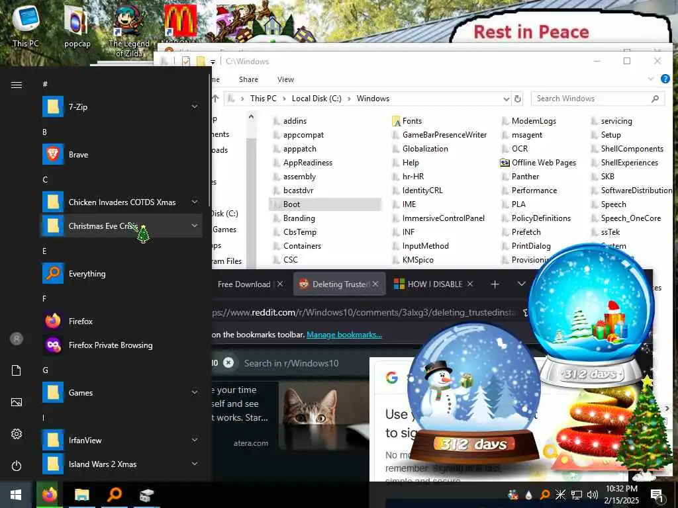The width and height of the screenshot is (678, 508).
Task: Select the ImmersiveControlPanel folder
Action: (x=438, y=218)
